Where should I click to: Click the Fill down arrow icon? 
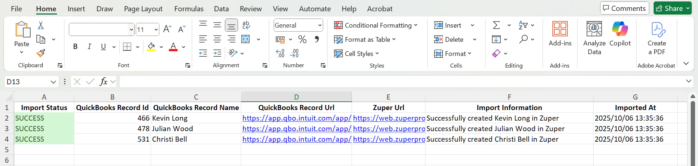tap(496, 39)
